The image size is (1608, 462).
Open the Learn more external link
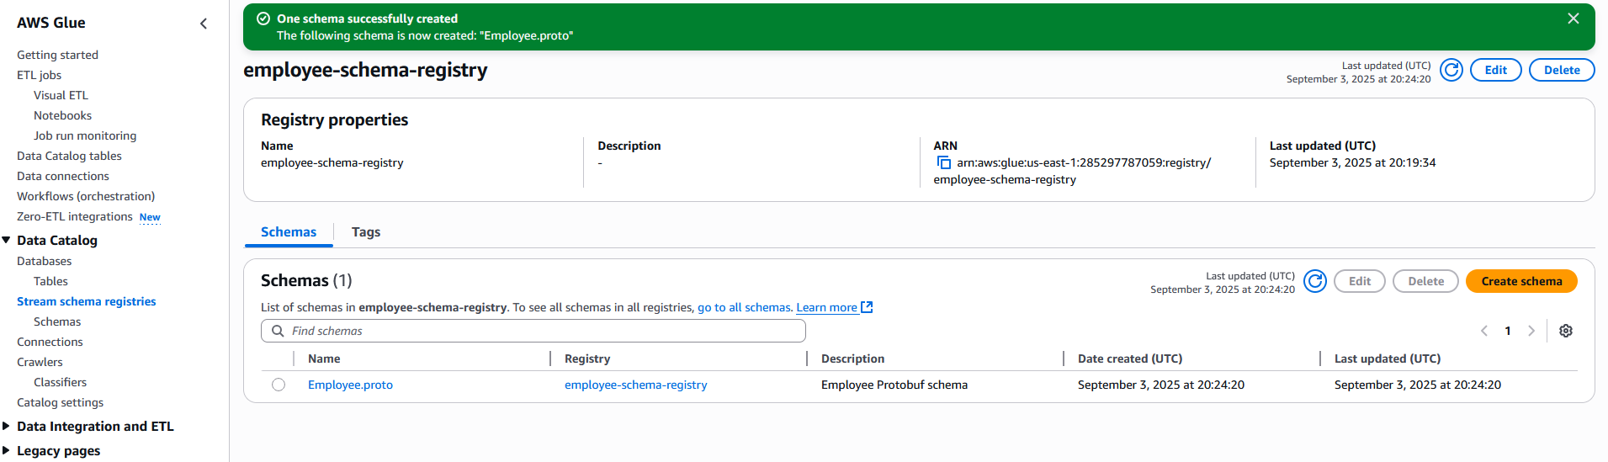(834, 307)
